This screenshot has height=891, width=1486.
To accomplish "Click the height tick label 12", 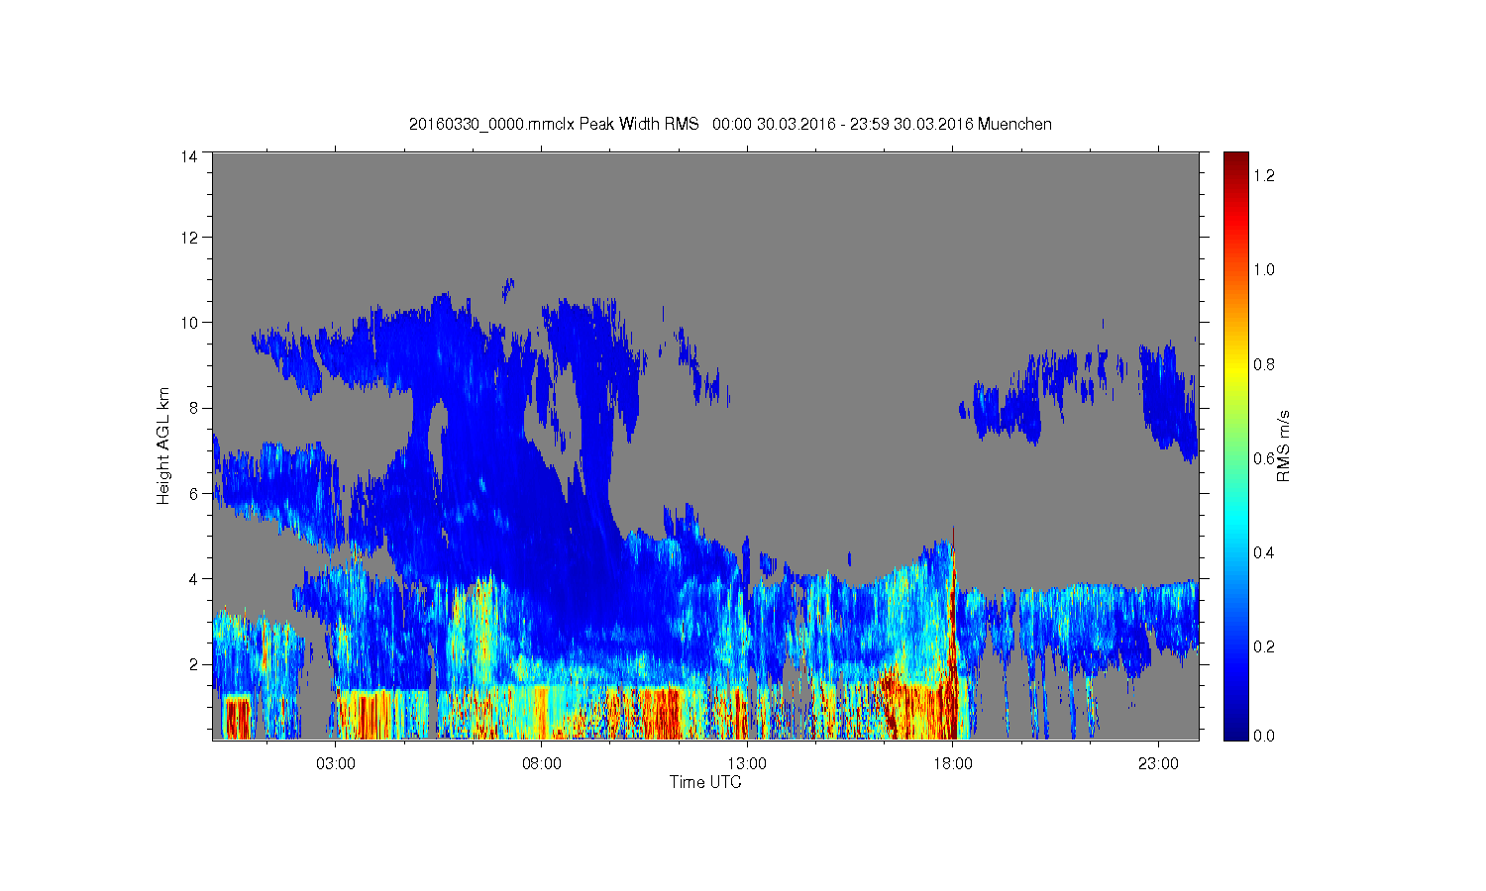I will coord(189,237).
